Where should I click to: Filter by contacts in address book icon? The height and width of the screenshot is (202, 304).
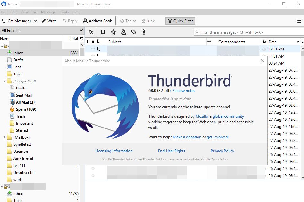(123, 32)
